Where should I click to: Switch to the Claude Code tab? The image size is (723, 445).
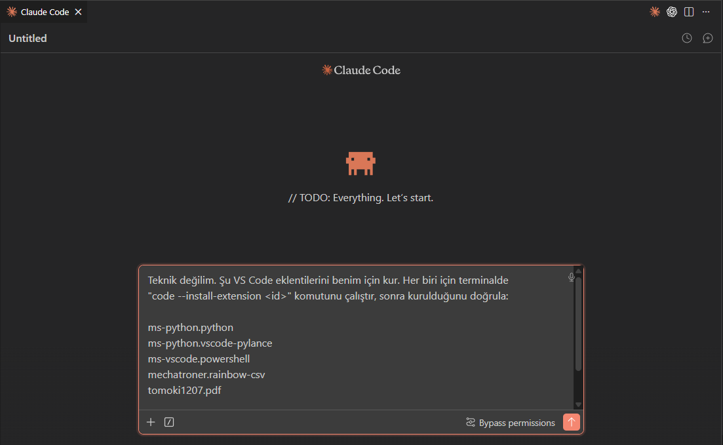click(x=45, y=12)
